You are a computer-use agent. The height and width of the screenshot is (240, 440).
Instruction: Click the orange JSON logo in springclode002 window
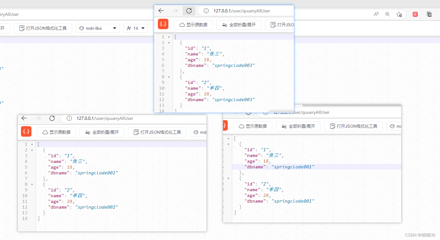(26, 132)
